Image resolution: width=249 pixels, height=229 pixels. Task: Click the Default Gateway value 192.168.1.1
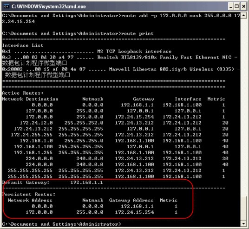[x=87, y=182]
